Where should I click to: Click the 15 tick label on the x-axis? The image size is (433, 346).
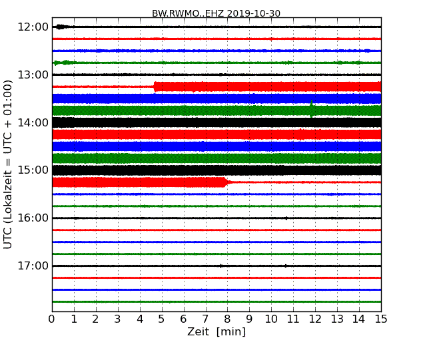tap(381, 319)
